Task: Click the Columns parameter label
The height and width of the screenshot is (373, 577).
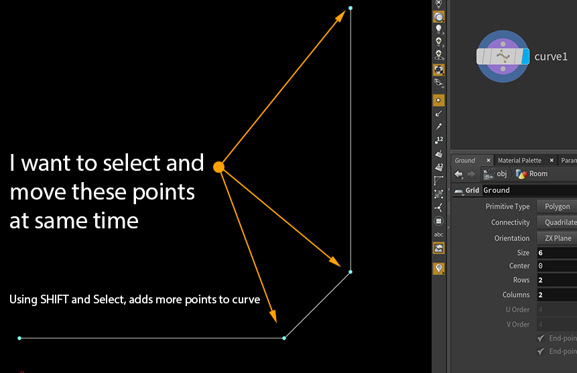Action: (x=516, y=295)
